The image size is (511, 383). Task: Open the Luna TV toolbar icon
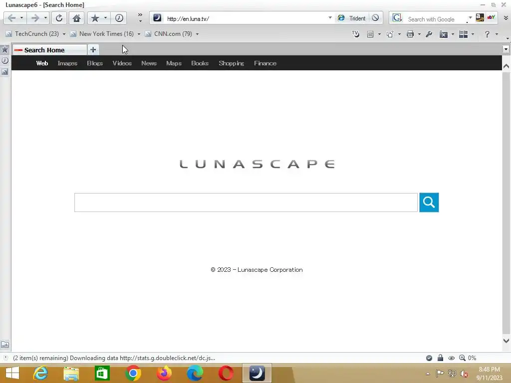click(x=355, y=34)
